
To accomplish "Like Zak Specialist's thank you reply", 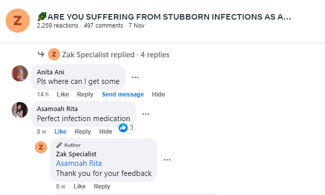I will (80, 186).
